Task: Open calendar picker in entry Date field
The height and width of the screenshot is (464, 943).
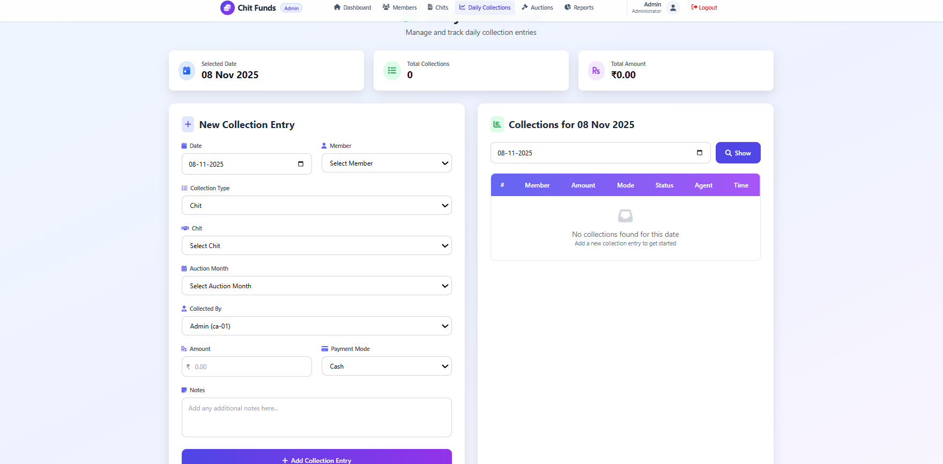Action: point(301,164)
